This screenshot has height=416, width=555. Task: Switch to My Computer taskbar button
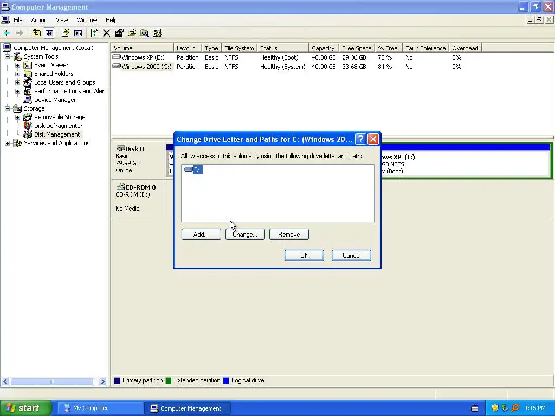100,408
